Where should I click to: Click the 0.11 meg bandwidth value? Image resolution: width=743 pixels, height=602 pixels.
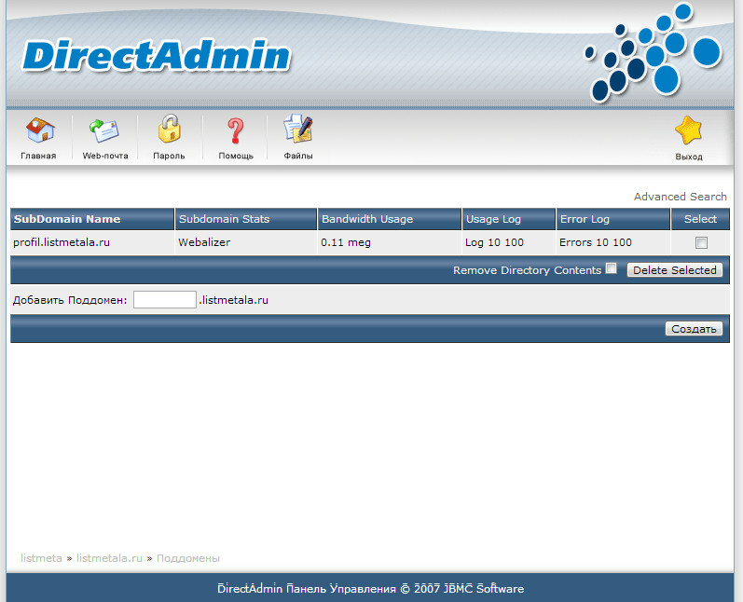click(x=346, y=242)
